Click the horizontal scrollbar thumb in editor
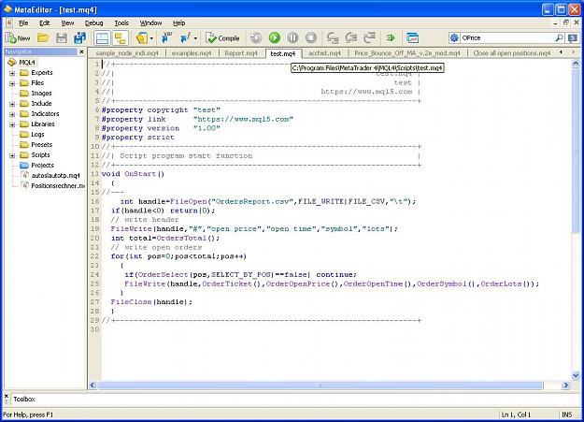The width and height of the screenshot is (584, 422). (320, 386)
